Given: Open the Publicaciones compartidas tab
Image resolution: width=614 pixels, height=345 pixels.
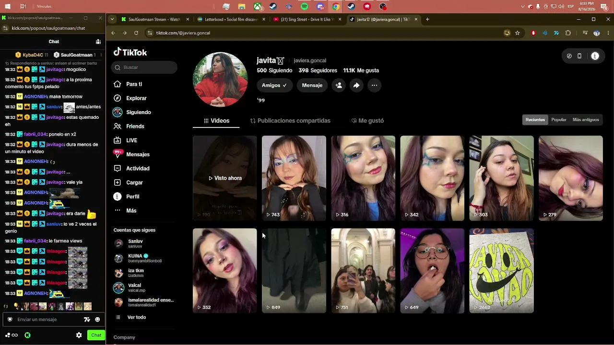Looking at the screenshot, I should tap(290, 121).
